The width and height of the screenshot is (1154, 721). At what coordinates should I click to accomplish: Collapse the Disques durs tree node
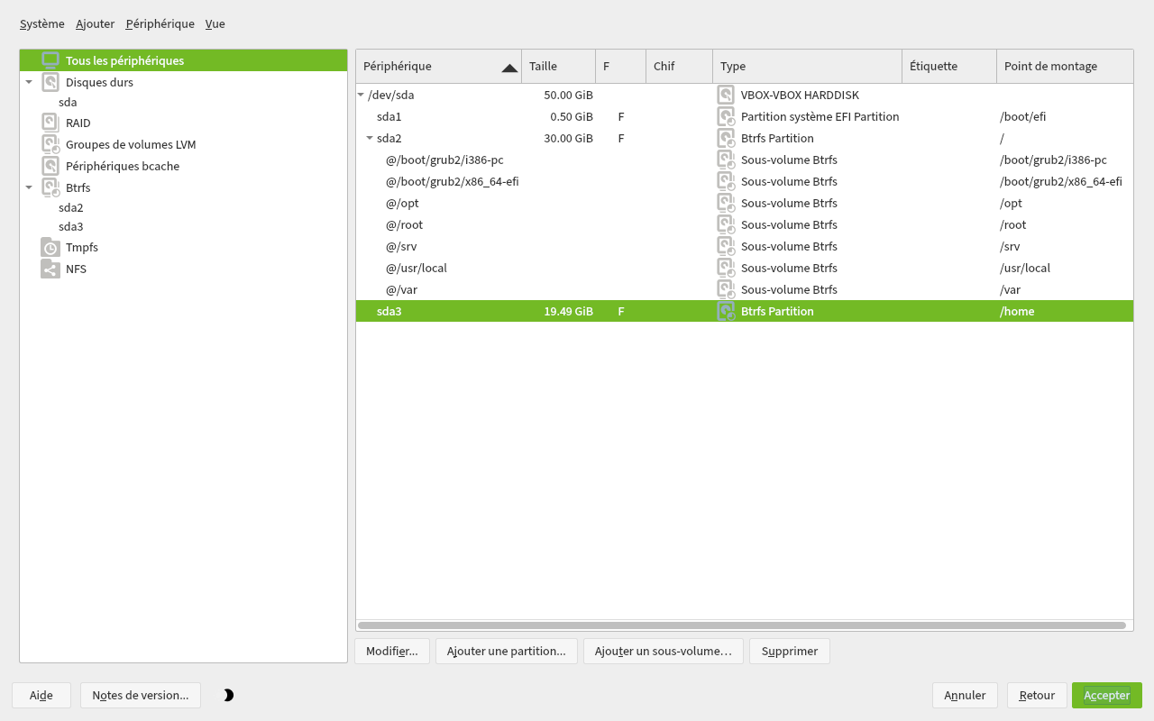pos(29,82)
